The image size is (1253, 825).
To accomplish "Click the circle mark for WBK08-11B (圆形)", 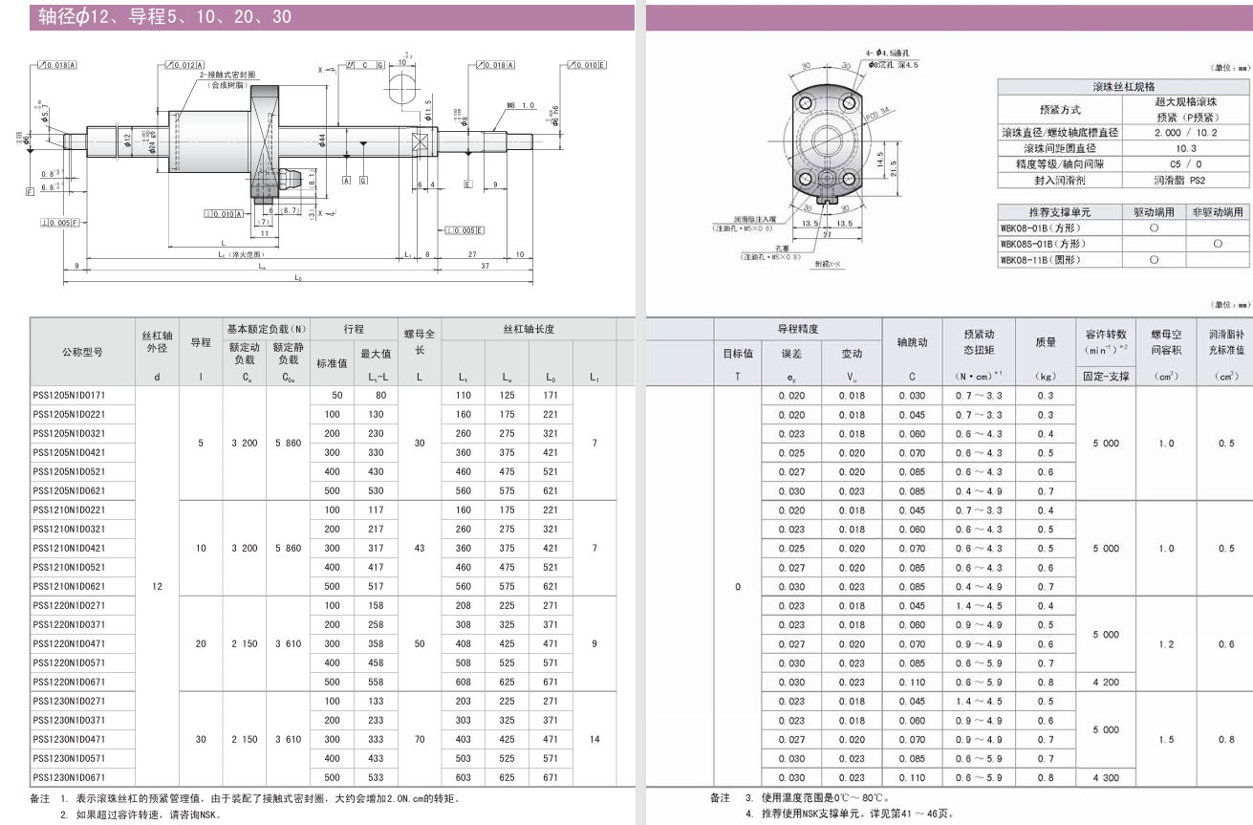I will pyautogui.click(x=1154, y=260).
